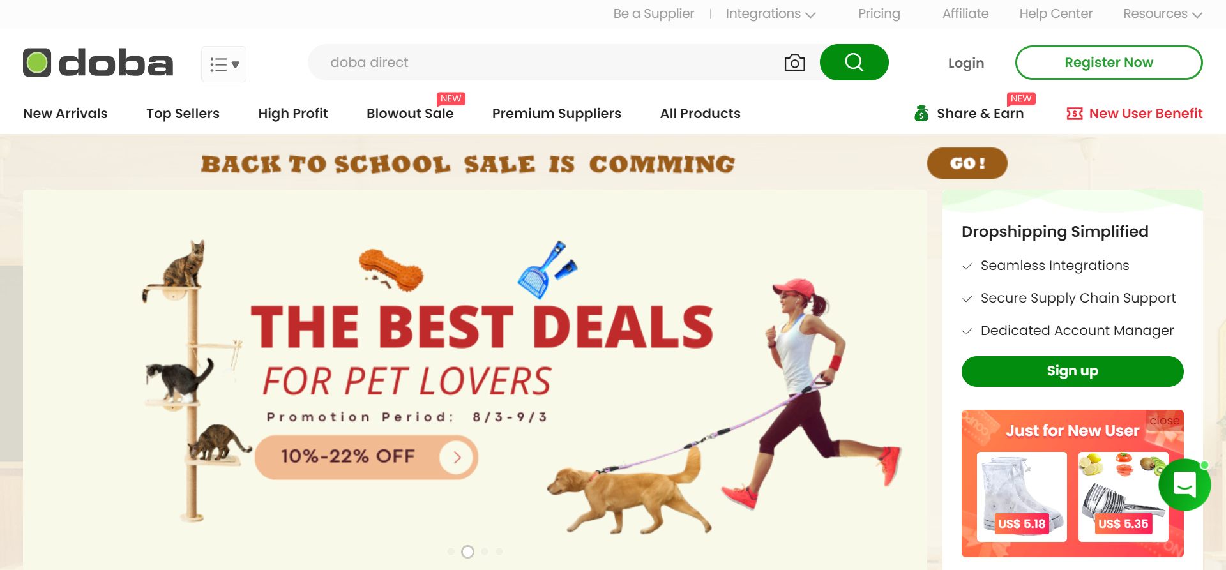Expand the Integrations dropdown
The image size is (1226, 570).
(771, 14)
